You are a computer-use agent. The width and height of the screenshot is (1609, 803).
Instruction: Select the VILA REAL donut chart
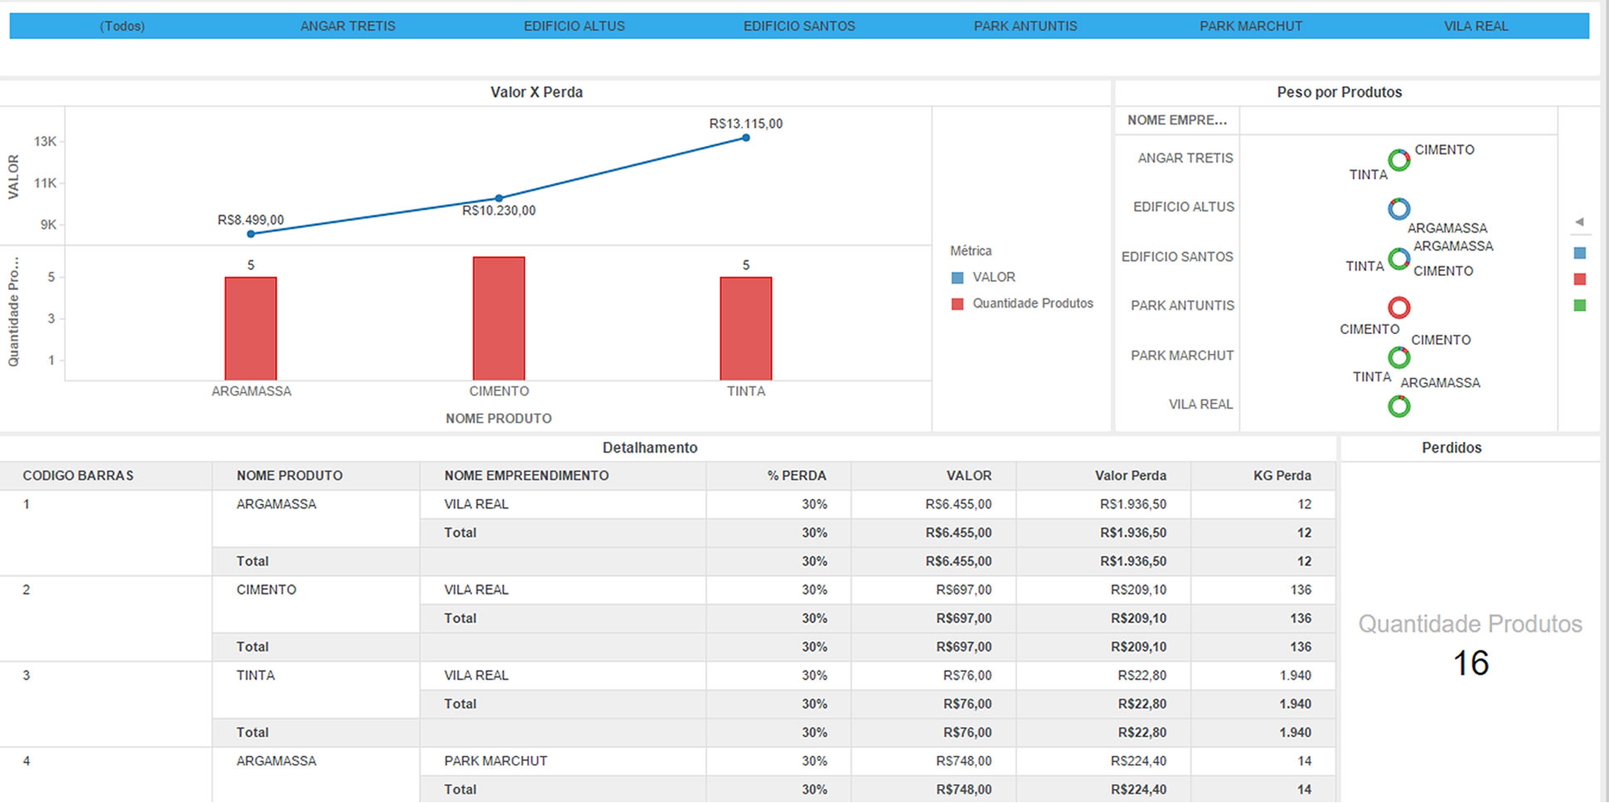1398,406
